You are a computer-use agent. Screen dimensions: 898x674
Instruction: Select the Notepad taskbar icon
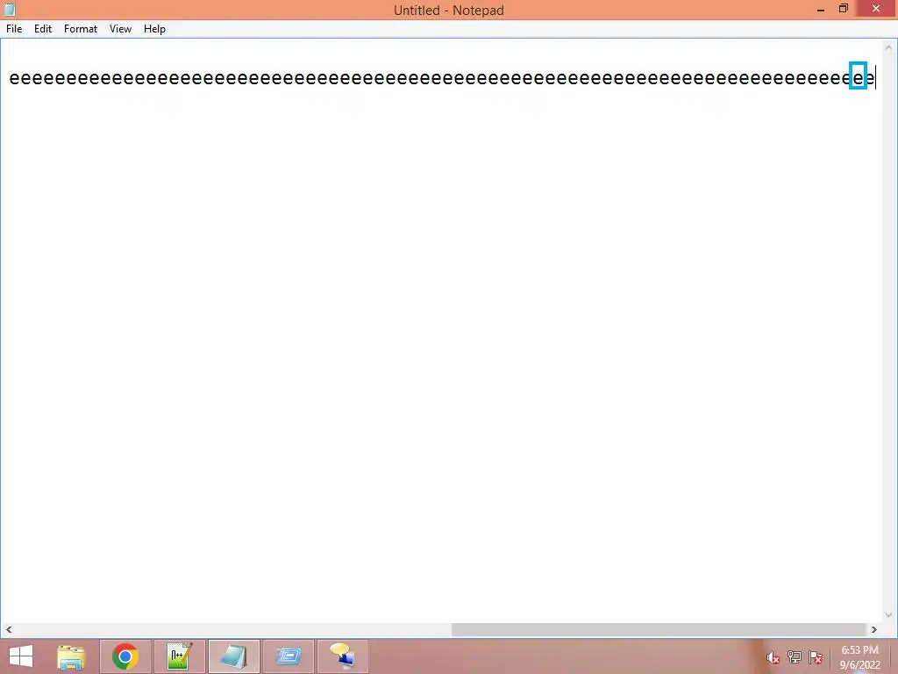coord(233,656)
